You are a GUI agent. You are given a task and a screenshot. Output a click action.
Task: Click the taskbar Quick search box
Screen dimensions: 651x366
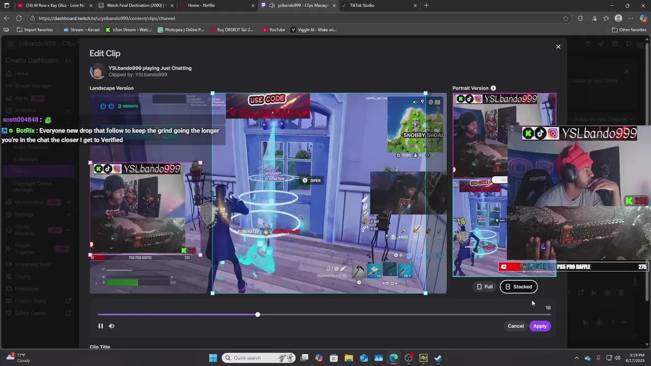pos(258,358)
